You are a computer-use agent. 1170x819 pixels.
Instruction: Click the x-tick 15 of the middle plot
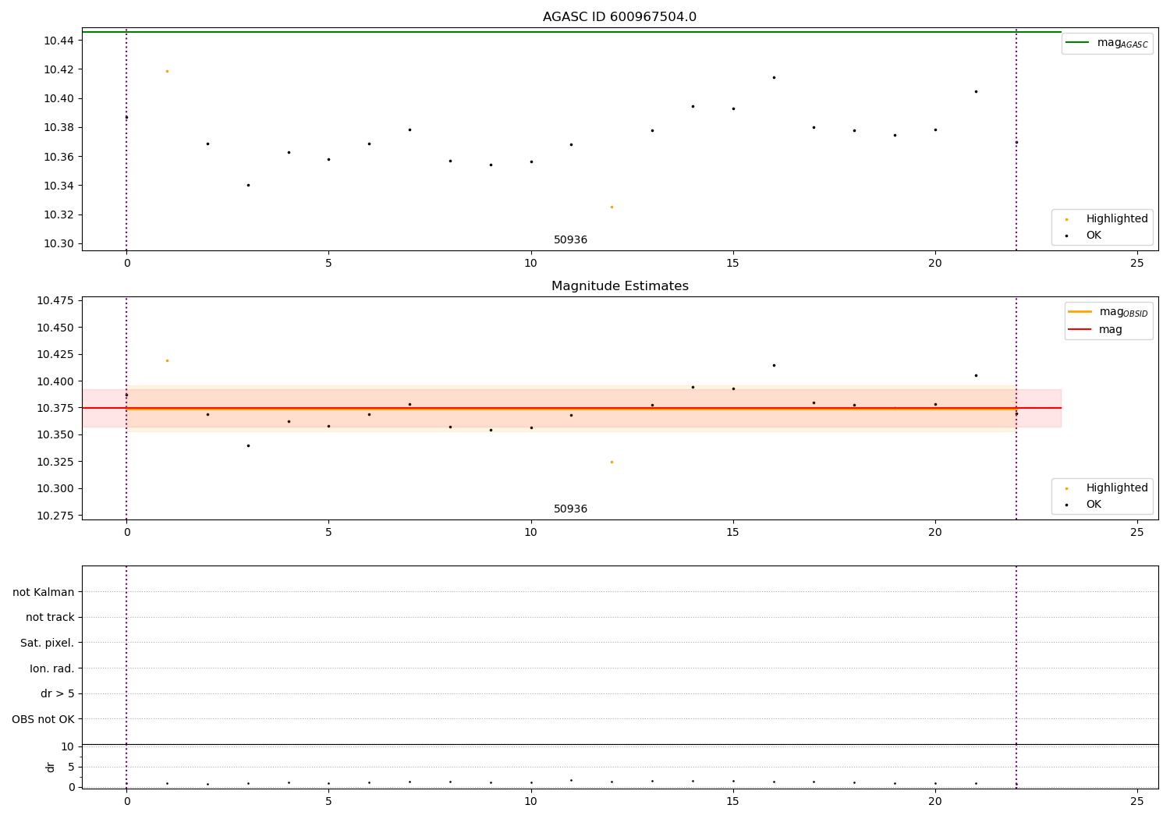732,532
